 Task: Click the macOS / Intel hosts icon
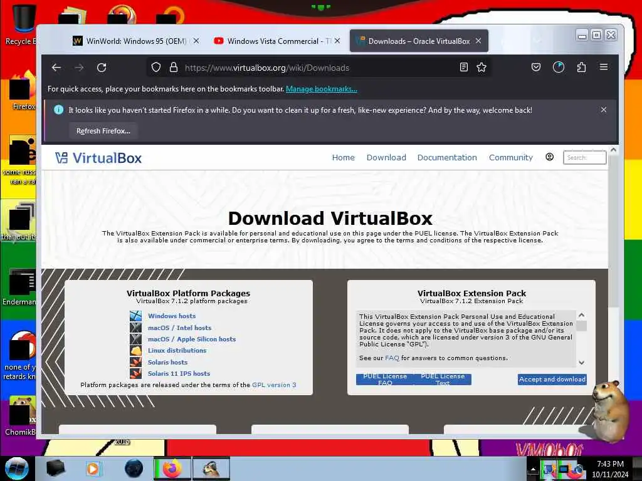(x=135, y=327)
